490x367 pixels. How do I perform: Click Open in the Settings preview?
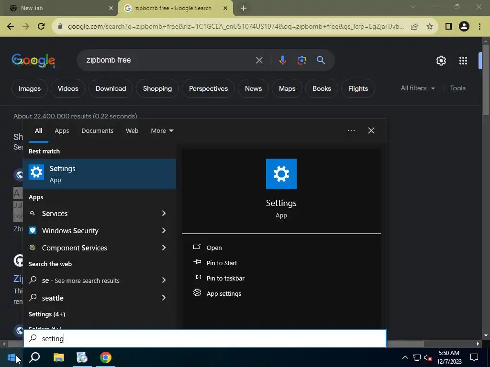click(x=214, y=248)
